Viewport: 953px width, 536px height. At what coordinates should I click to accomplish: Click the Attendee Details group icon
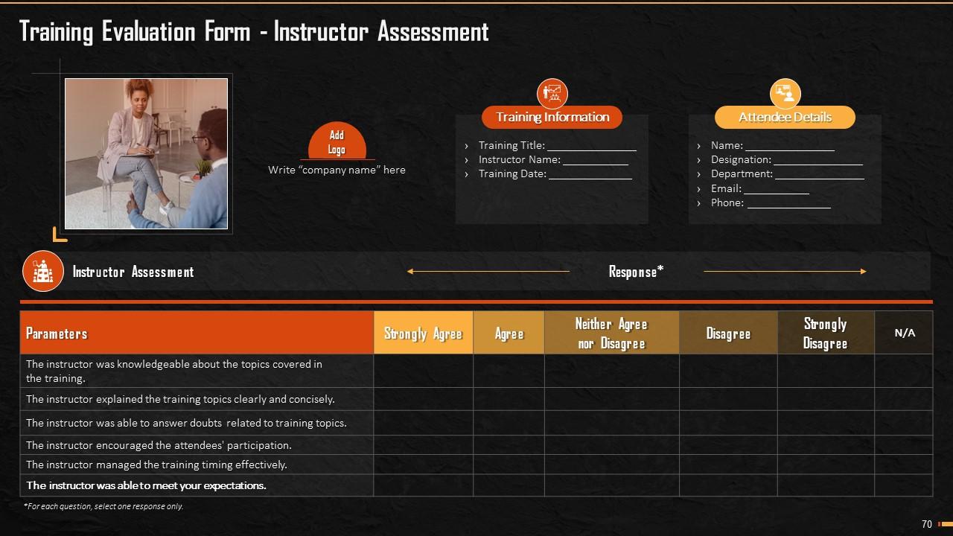click(785, 93)
